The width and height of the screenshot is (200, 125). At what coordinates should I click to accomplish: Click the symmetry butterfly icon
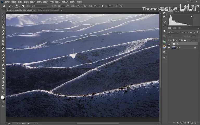[121, 6]
